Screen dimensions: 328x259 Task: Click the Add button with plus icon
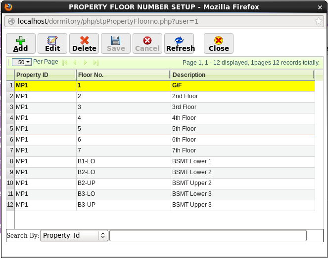(x=21, y=43)
